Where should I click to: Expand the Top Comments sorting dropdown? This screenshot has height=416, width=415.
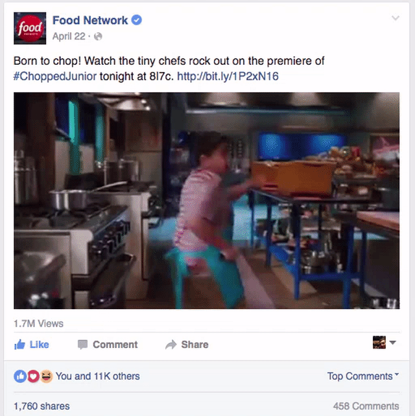[363, 376]
